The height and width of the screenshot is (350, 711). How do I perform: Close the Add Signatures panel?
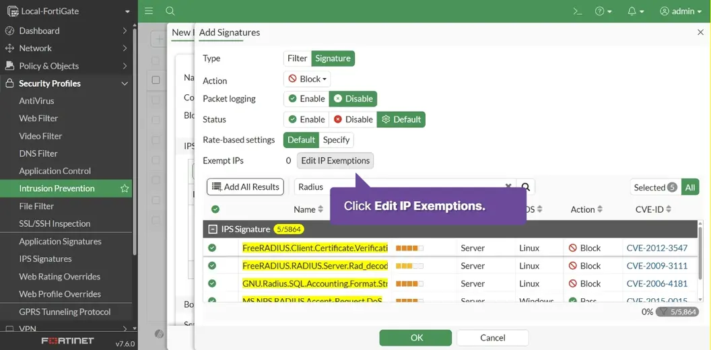(700, 32)
